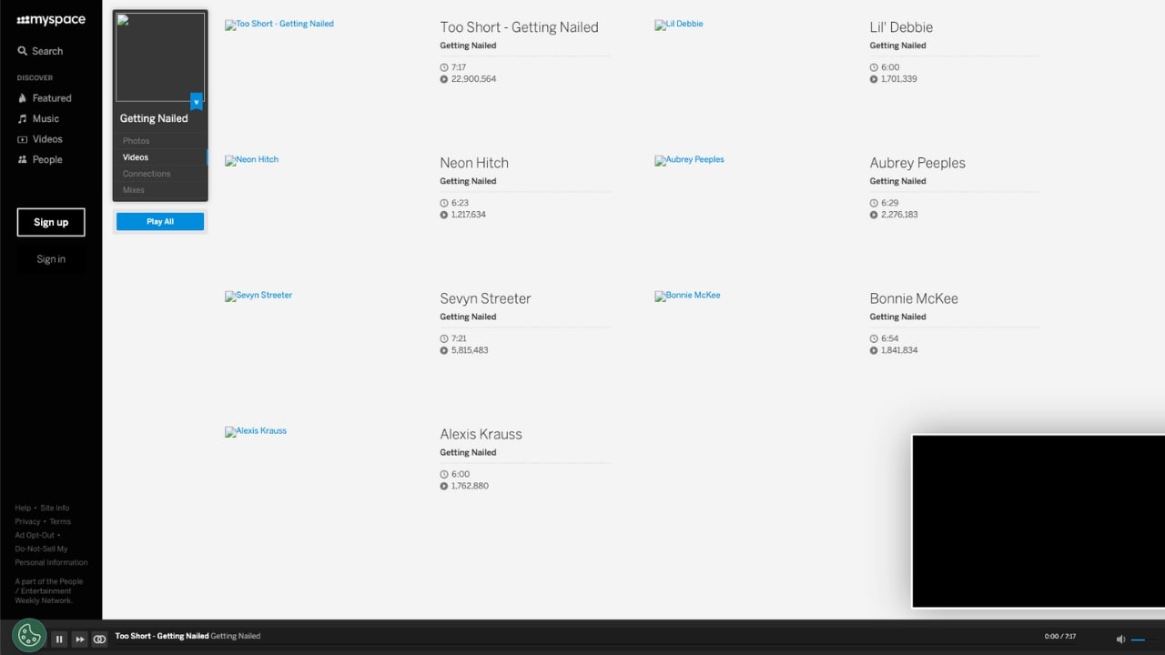Open Search in the sidebar
This screenshot has width=1165, height=655.
[40, 51]
